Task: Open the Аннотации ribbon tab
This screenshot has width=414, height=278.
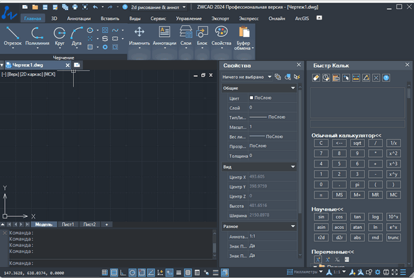Action: coord(79,19)
